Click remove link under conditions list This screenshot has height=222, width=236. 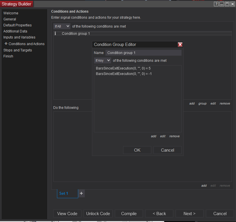click(x=225, y=103)
